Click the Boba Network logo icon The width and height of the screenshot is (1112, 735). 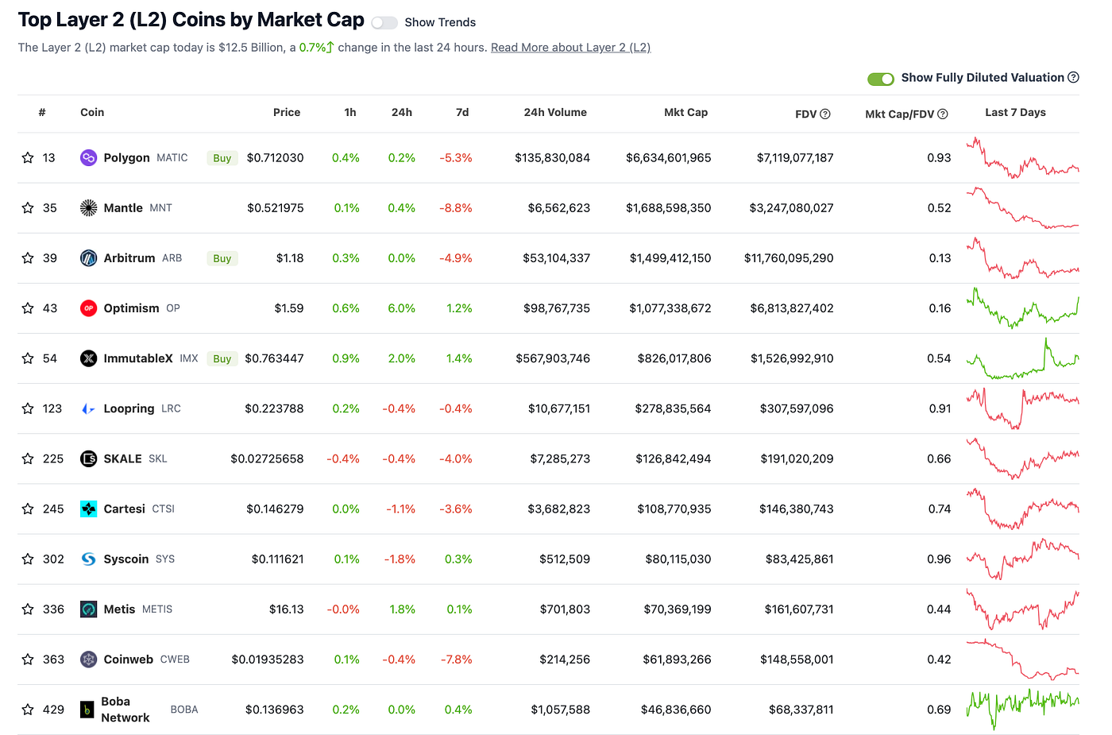(x=87, y=709)
